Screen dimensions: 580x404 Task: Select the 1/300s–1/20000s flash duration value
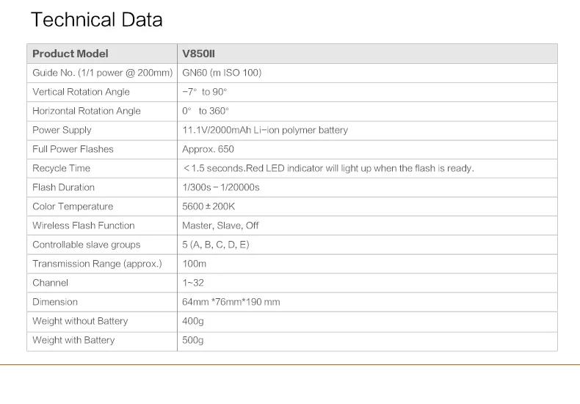point(221,187)
